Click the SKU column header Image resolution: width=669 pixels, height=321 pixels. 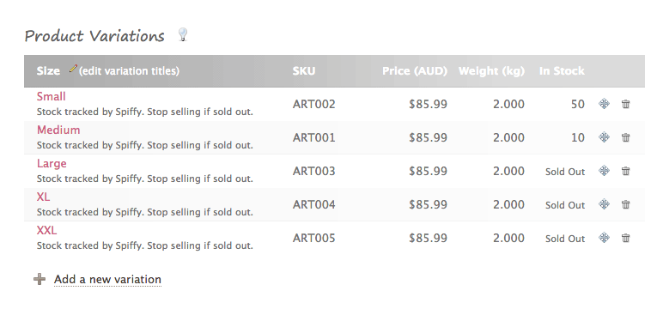(304, 70)
